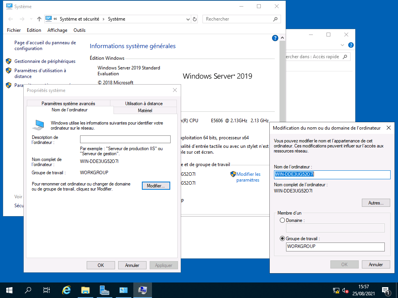Expand the address bar history dropdown

188,19
